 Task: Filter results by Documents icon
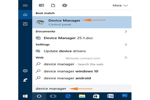[x=53, y=5]
